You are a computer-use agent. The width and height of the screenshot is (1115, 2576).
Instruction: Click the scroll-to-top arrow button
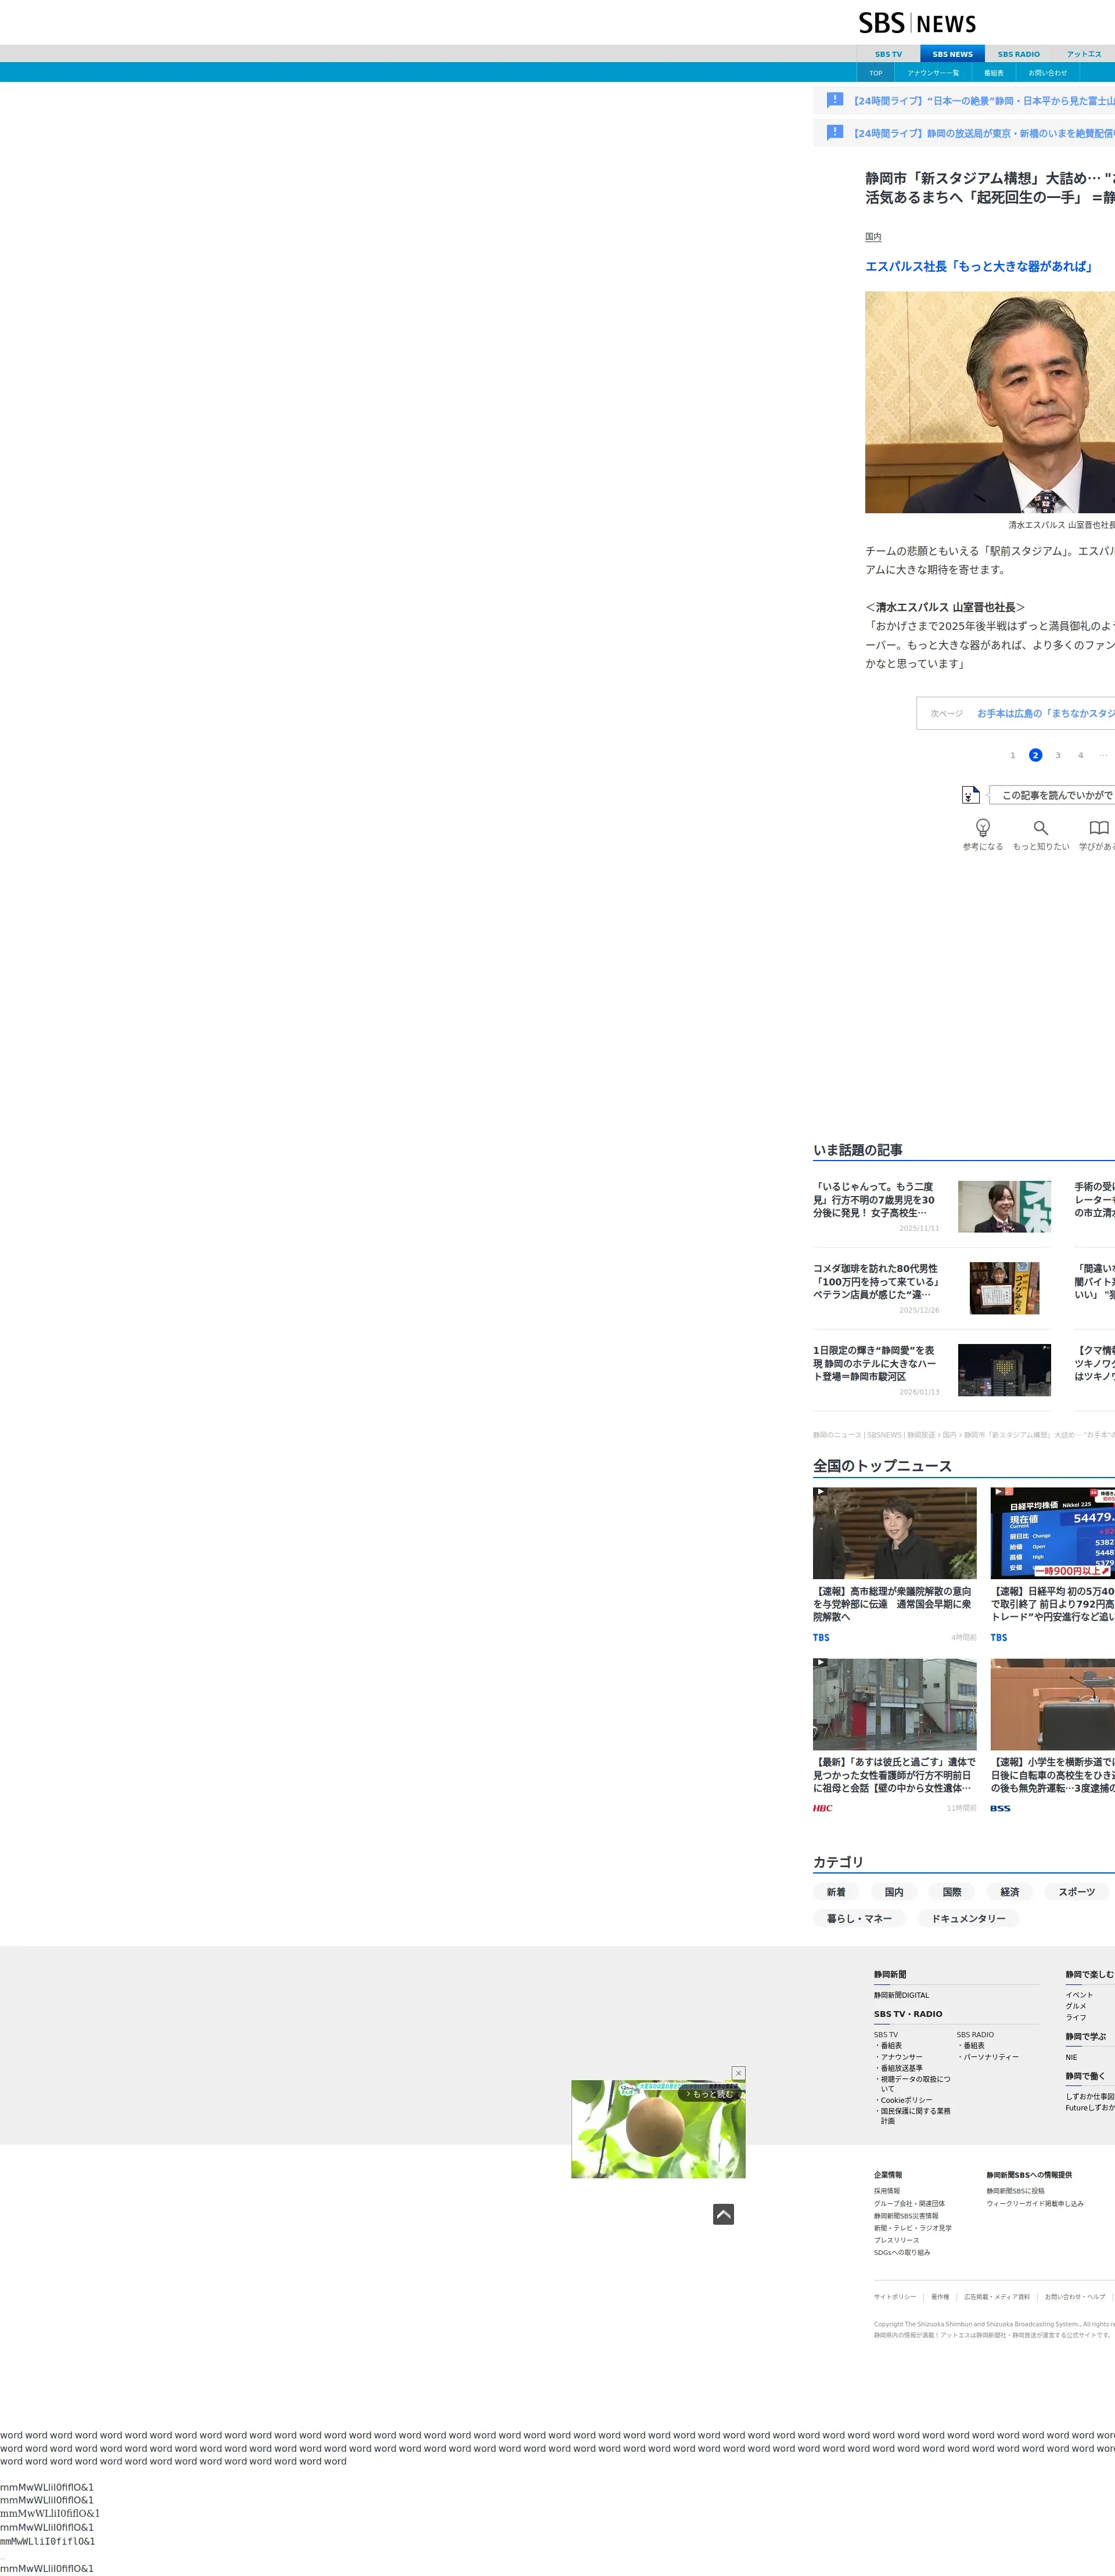click(723, 2215)
